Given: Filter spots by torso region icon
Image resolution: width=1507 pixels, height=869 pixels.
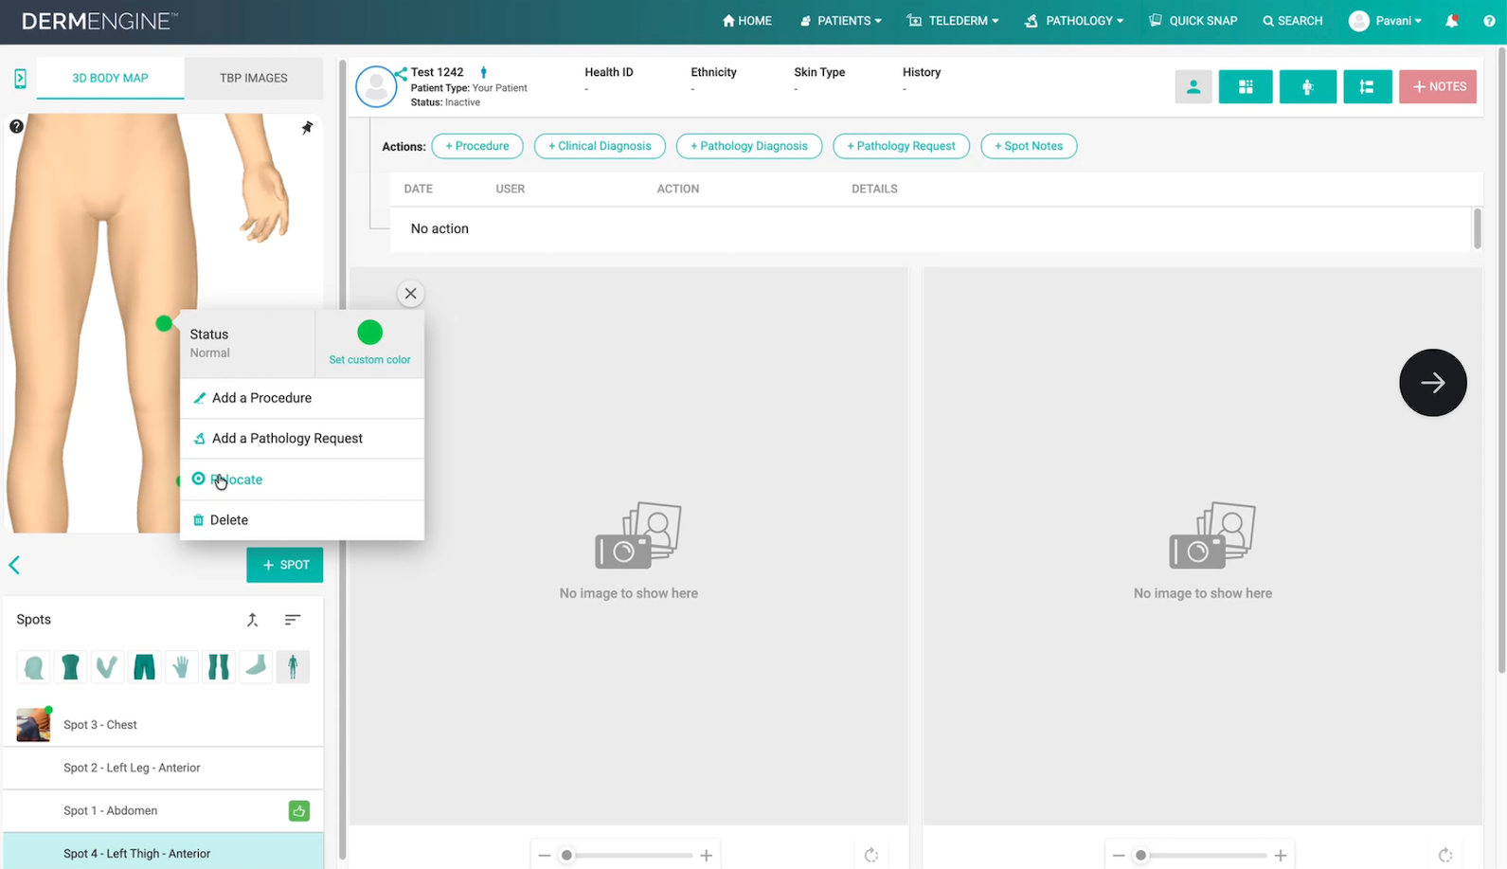Looking at the screenshot, I should pyautogui.click(x=70, y=667).
